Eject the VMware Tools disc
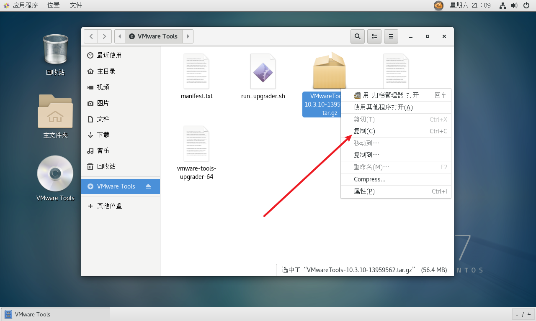This screenshot has height=321, width=536. (x=148, y=186)
